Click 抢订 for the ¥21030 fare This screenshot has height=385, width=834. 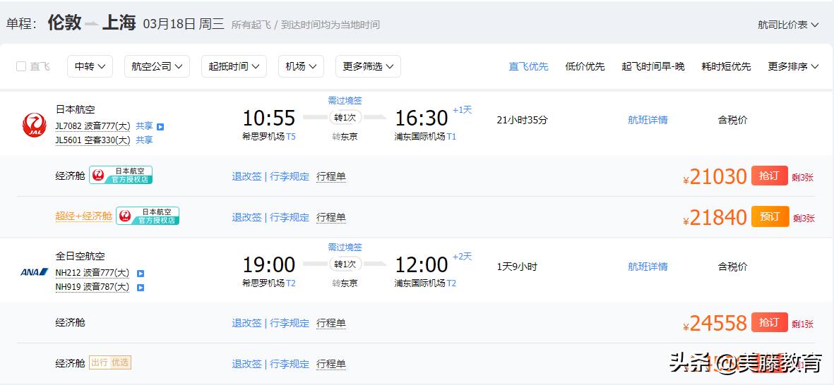tap(769, 176)
